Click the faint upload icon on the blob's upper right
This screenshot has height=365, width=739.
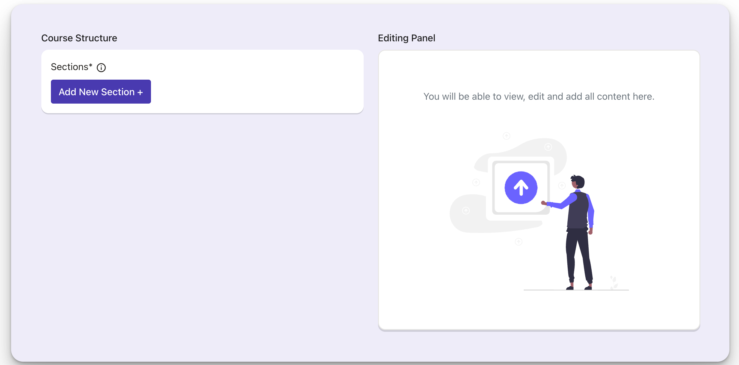(548, 147)
